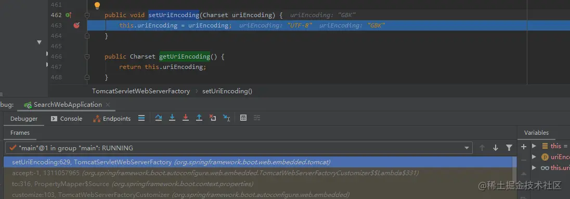Toggle the breakpoint on line 463
The height and width of the screenshot is (199, 570).
76,25
